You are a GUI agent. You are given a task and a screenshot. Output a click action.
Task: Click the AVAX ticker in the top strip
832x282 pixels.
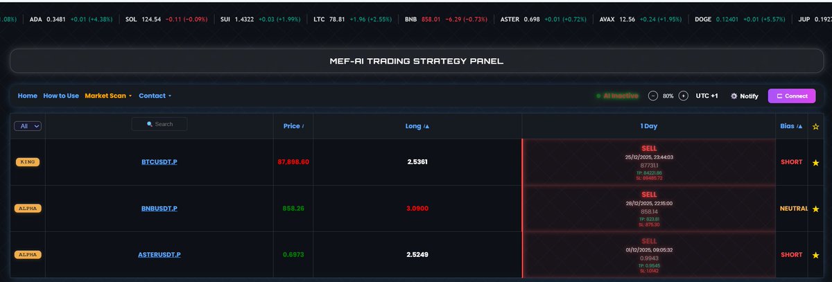[x=641, y=19]
